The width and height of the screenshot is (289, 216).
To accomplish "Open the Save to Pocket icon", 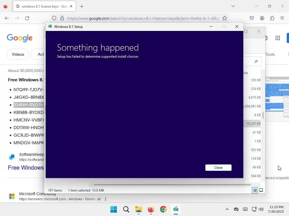I will click(x=251, y=18).
